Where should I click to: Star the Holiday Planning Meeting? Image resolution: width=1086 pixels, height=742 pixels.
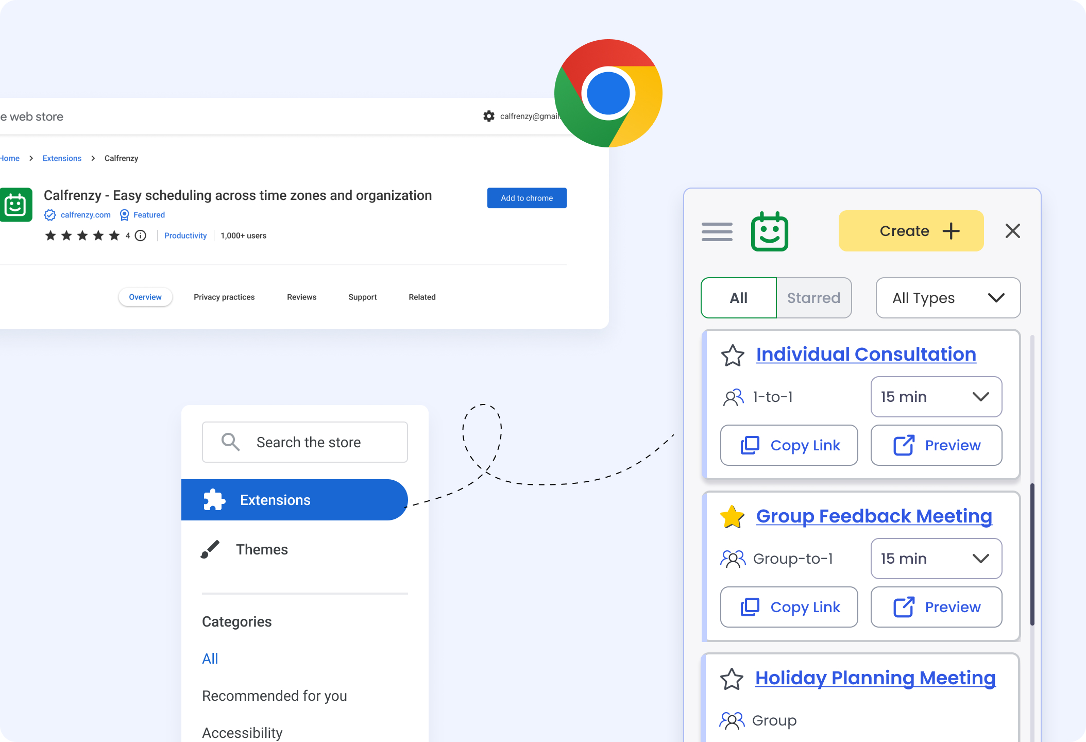tap(732, 679)
